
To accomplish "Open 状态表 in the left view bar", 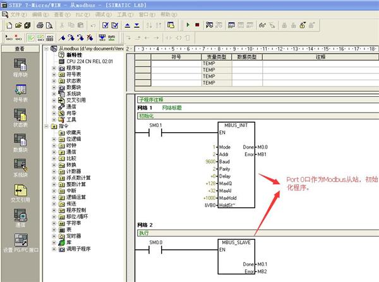I will click(x=20, y=118).
